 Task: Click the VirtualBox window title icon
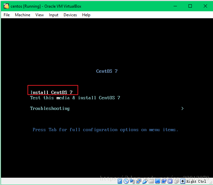pos(6,6)
